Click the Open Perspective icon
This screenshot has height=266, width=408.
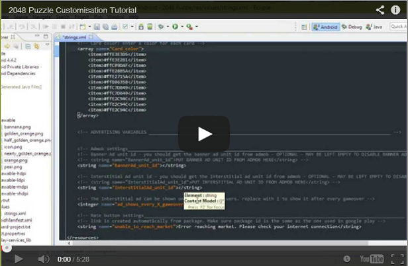(x=304, y=27)
